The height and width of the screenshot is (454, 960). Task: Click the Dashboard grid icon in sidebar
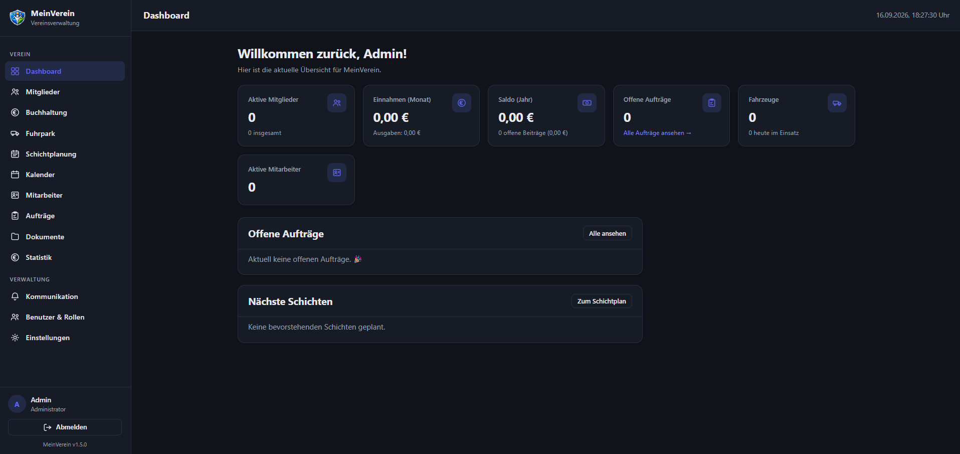[15, 71]
